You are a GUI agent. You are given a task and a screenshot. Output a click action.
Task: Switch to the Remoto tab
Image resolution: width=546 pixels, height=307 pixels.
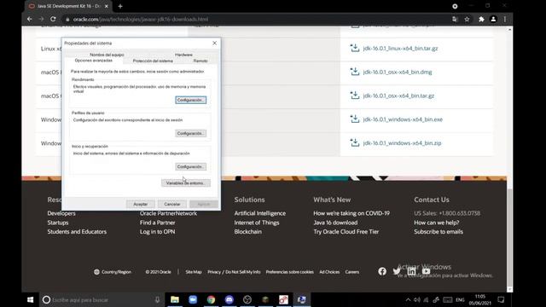pos(200,61)
